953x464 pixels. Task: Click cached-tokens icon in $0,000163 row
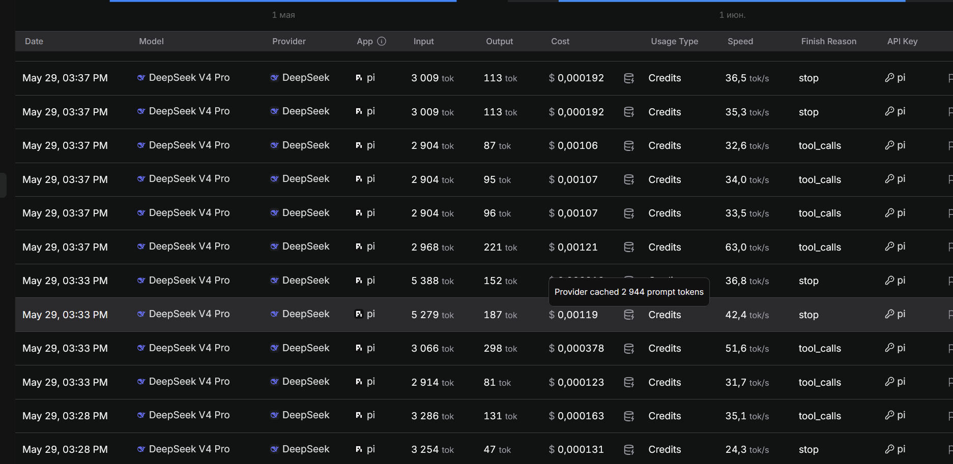pyautogui.click(x=629, y=416)
